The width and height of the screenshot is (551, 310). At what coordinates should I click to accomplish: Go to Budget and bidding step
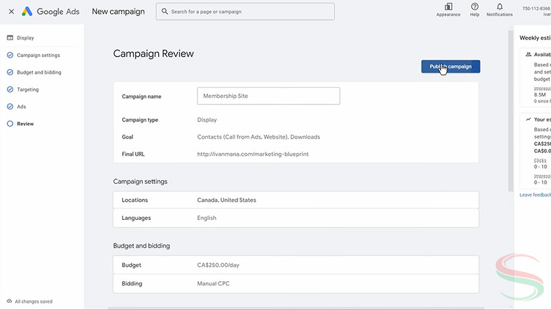pyautogui.click(x=39, y=72)
